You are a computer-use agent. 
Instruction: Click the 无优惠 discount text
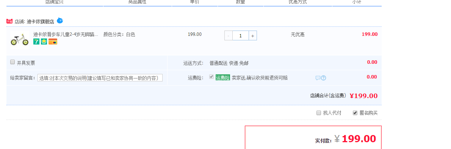pos(298,34)
